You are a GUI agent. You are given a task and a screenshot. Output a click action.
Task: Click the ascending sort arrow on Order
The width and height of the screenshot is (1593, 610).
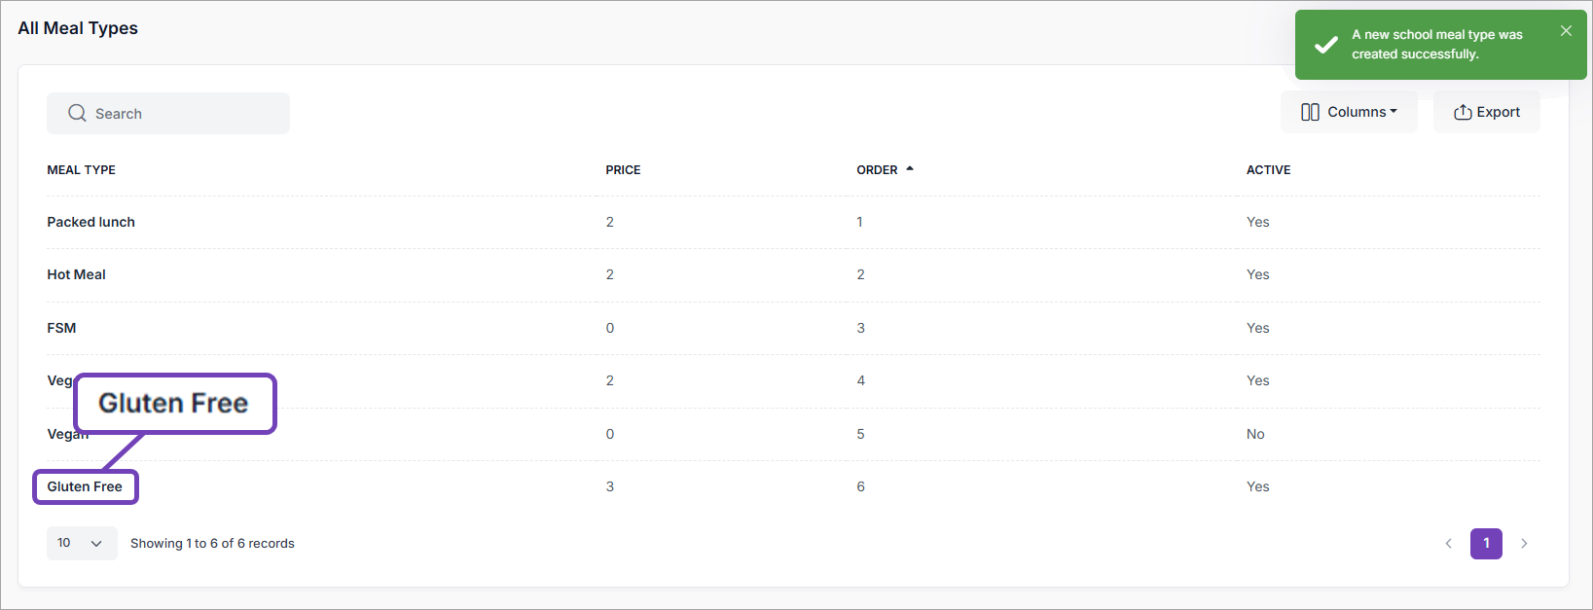click(x=910, y=169)
